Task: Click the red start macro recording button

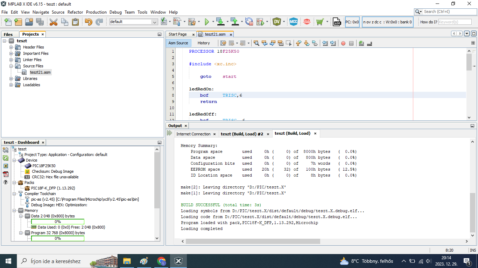Action: (x=343, y=43)
